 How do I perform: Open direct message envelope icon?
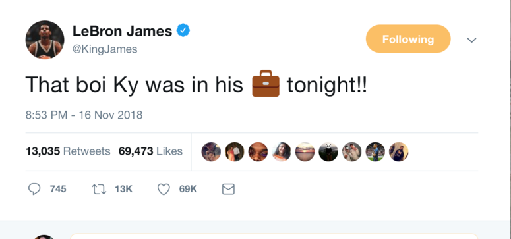[x=228, y=189]
